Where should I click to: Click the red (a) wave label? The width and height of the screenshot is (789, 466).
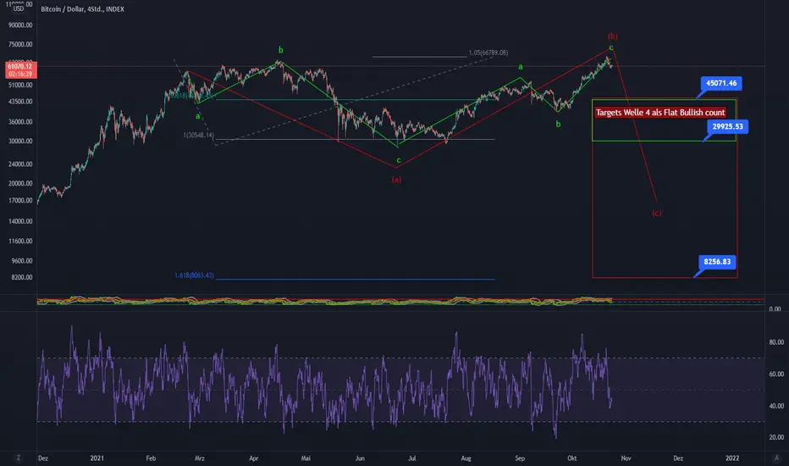pos(396,180)
